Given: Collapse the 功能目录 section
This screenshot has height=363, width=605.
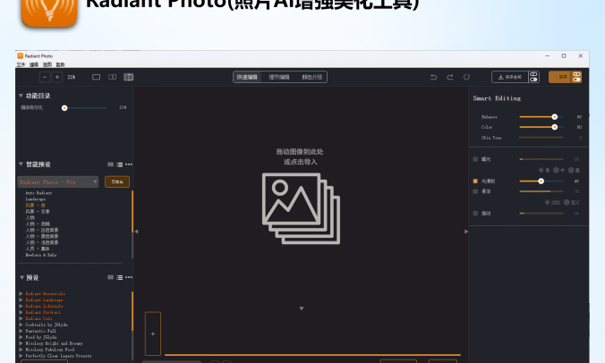Looking at the screenshot, I should (x=21, y=96).
